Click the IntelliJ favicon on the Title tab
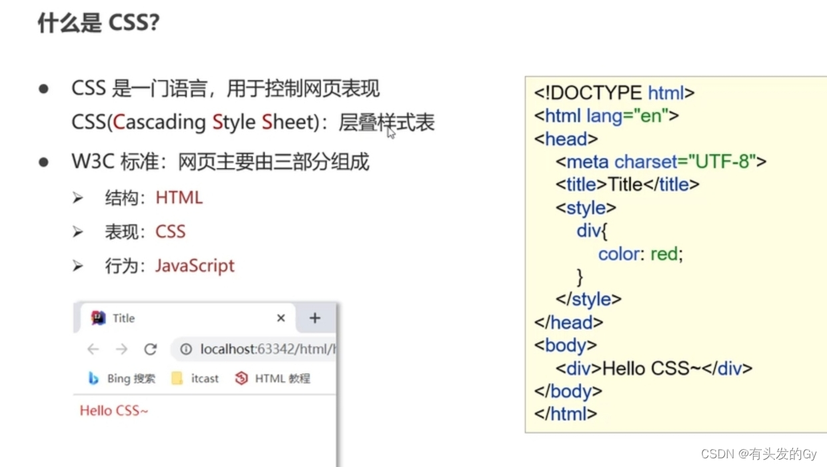Screen dimensions: 827x467 pyautogui.click(x=99, y=318)
